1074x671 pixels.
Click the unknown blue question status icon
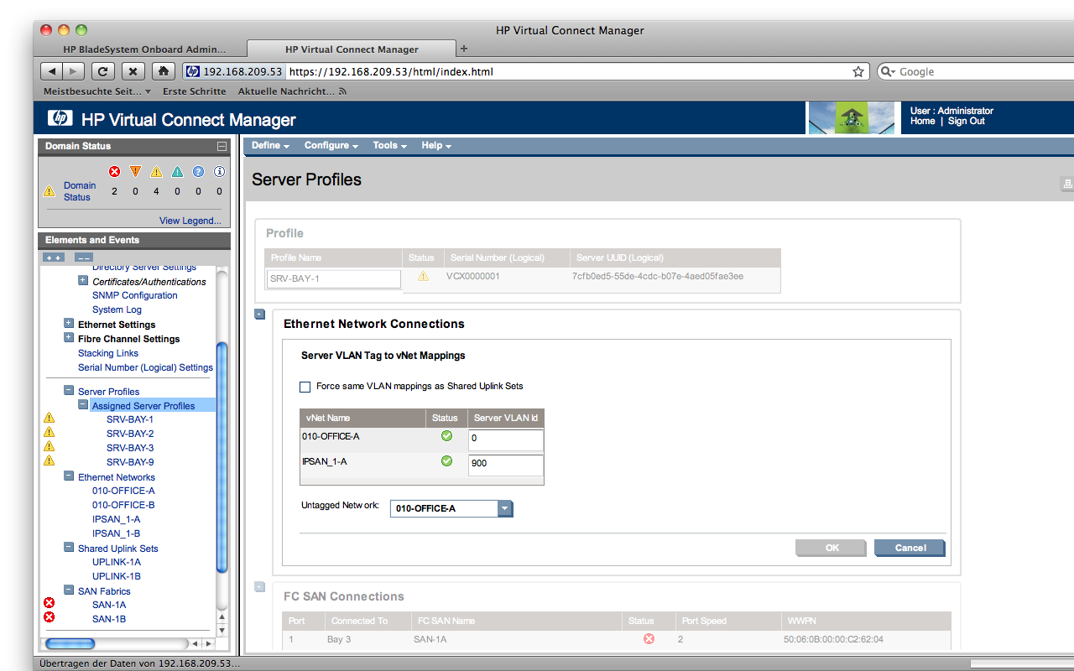[x=198, y=172]
